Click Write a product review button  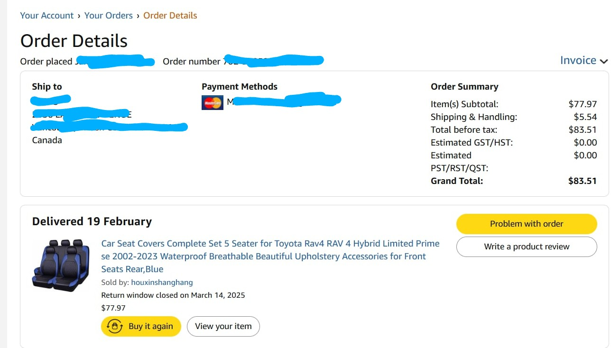(x=526, y=247)
